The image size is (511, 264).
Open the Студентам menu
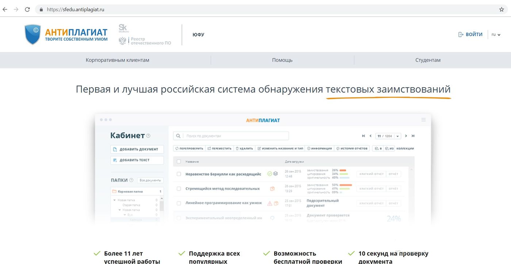click(428, 60)
